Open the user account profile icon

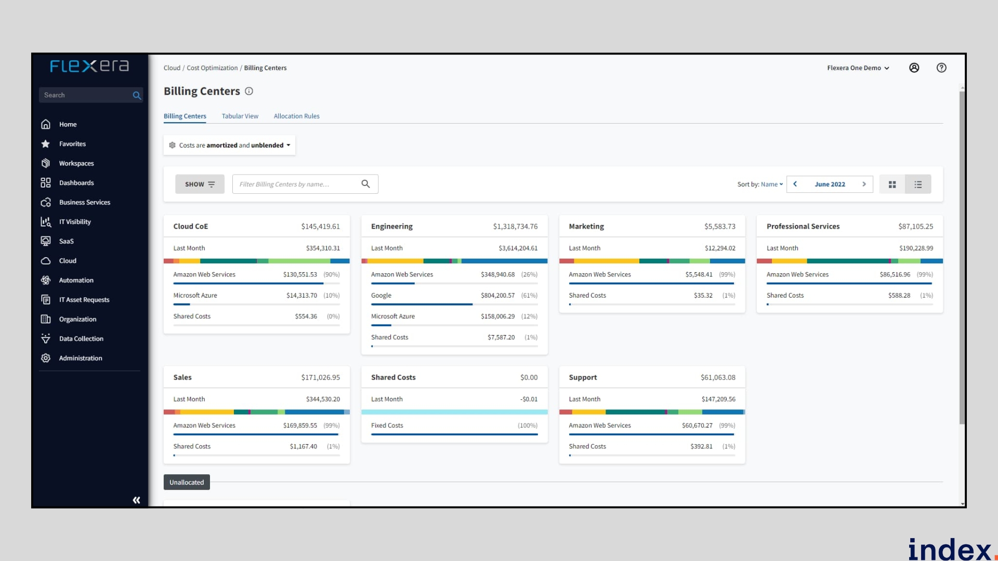[x=914, y=68]
